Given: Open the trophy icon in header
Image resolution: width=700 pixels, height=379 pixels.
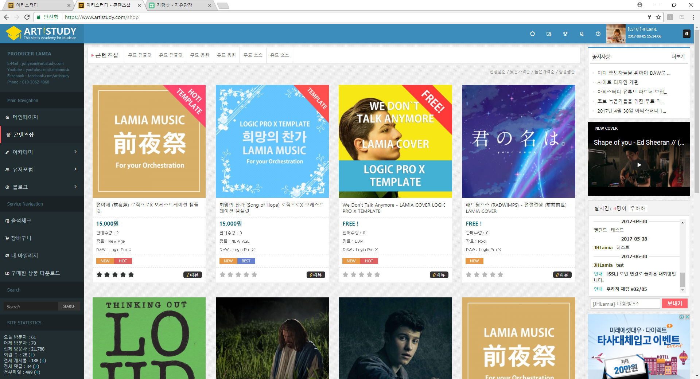Looking at the screenshot, I should [x=565, y=34].
